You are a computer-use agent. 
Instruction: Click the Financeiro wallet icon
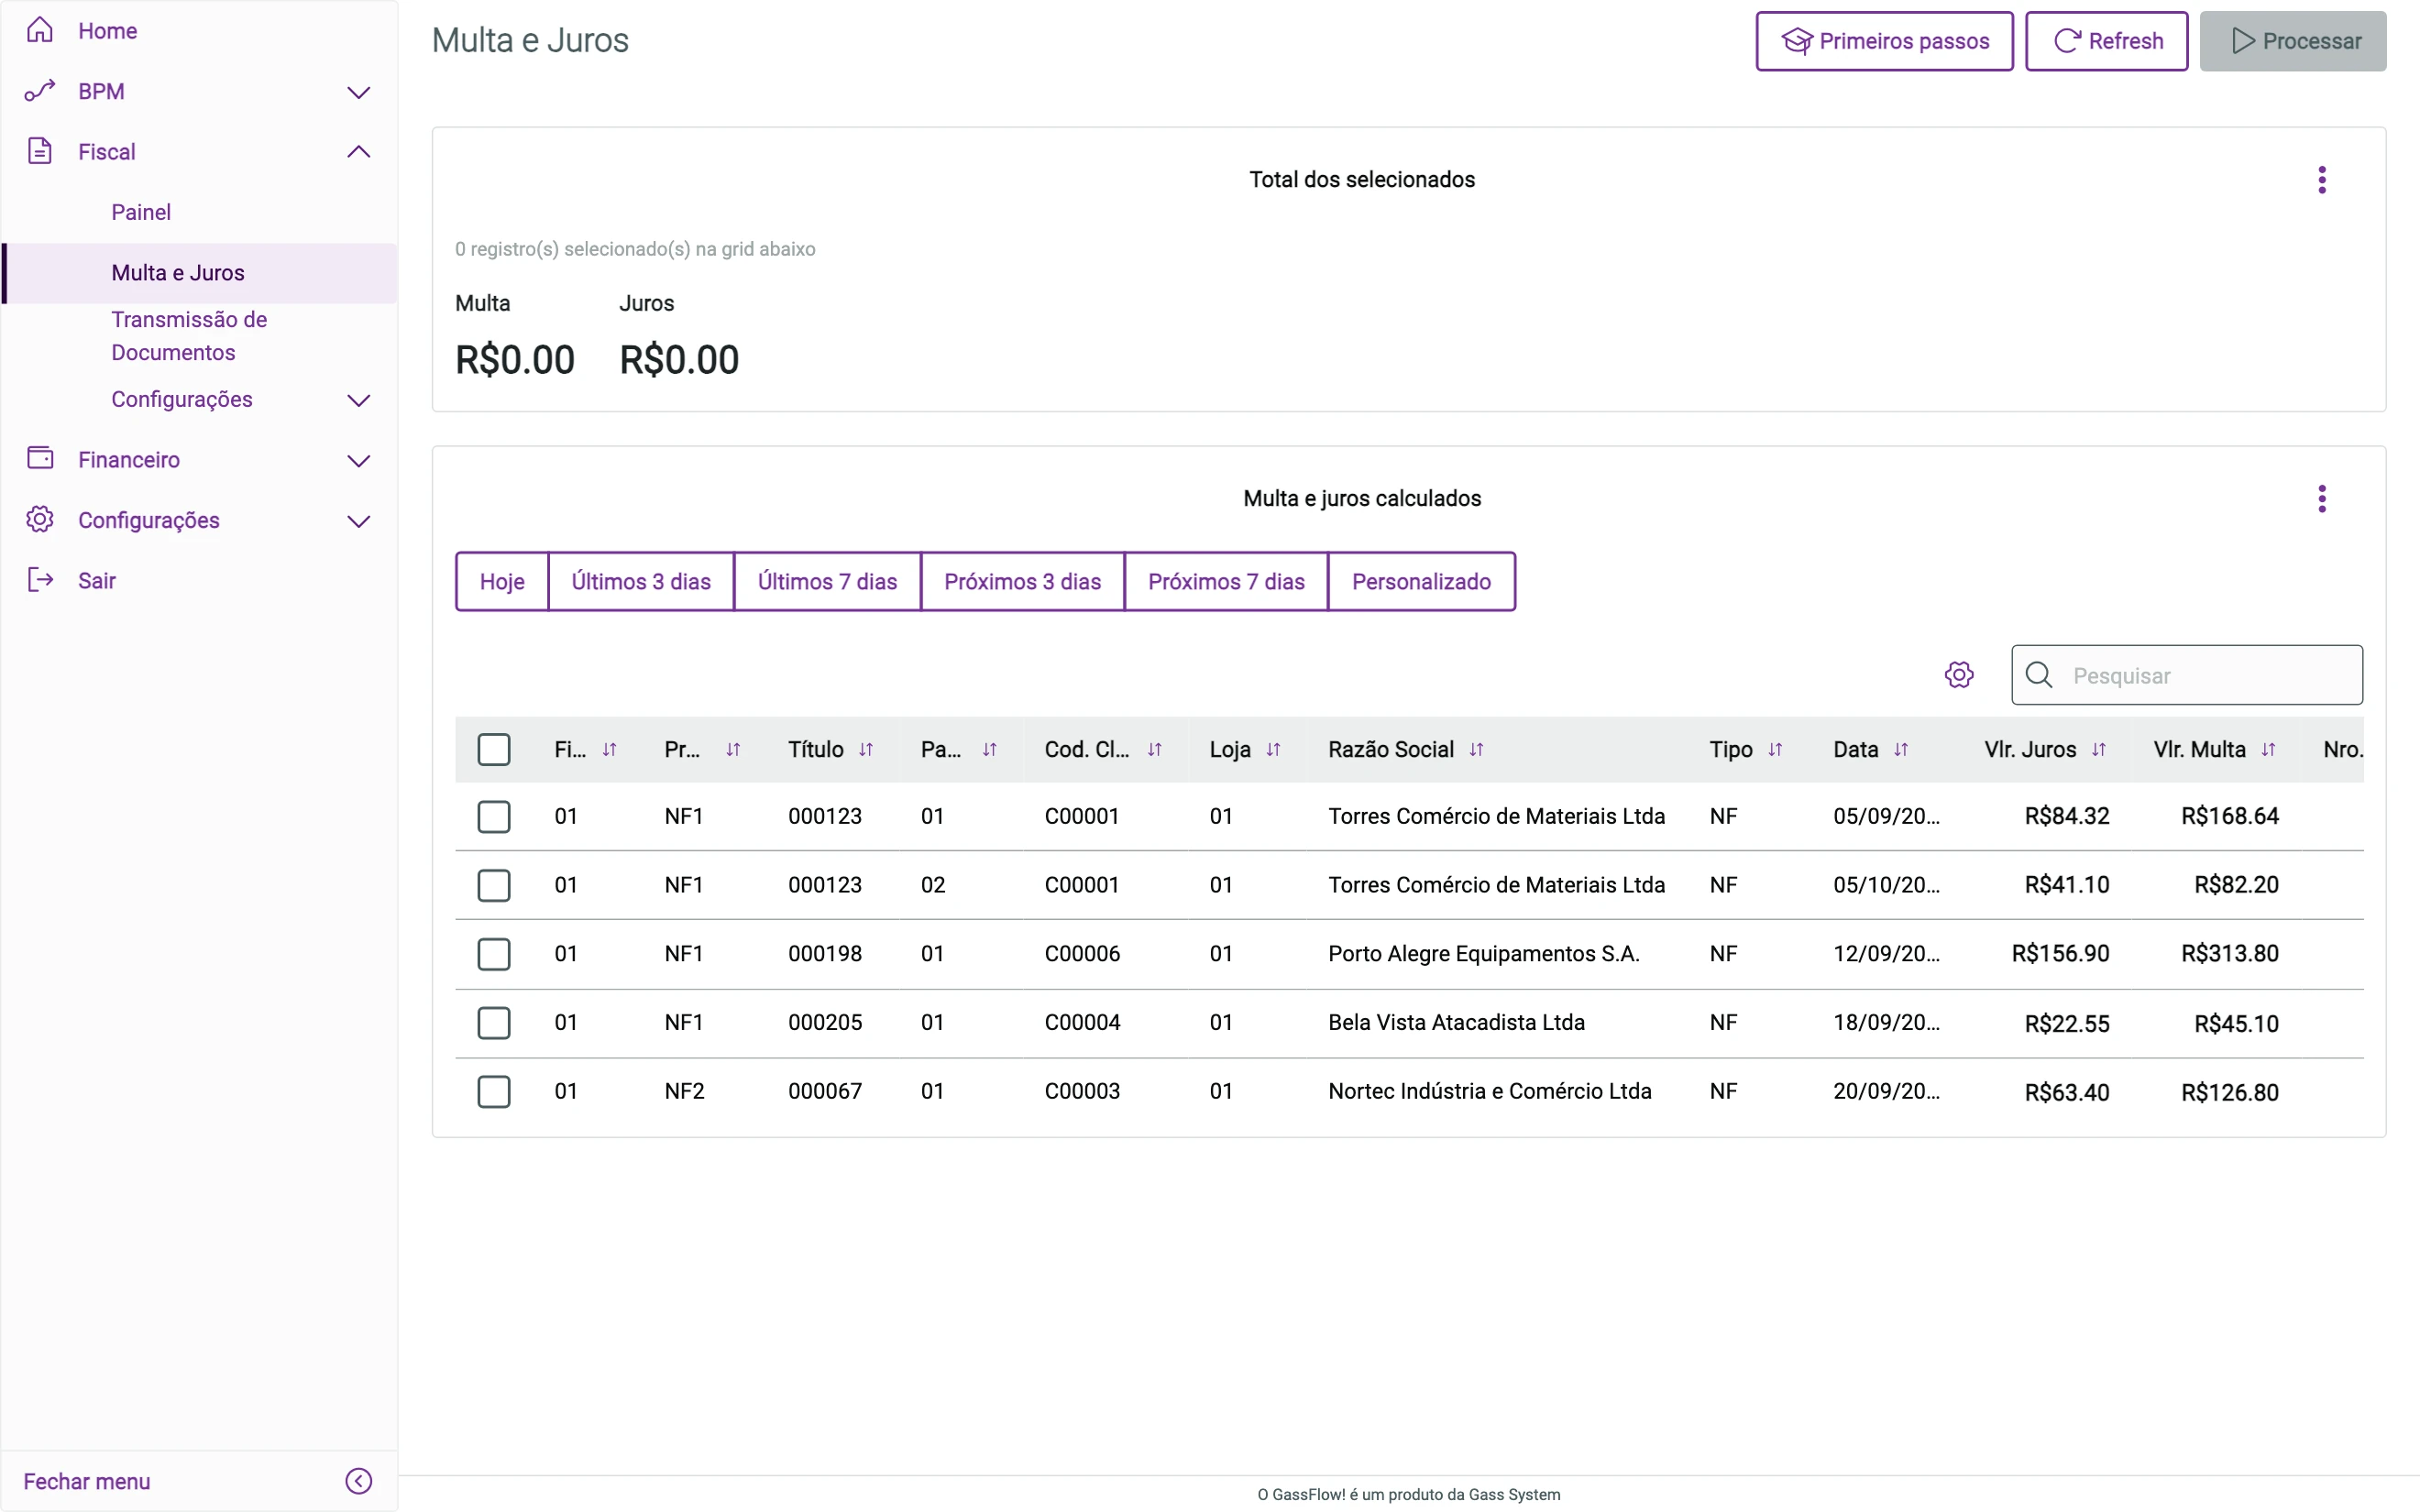point(40,458)
